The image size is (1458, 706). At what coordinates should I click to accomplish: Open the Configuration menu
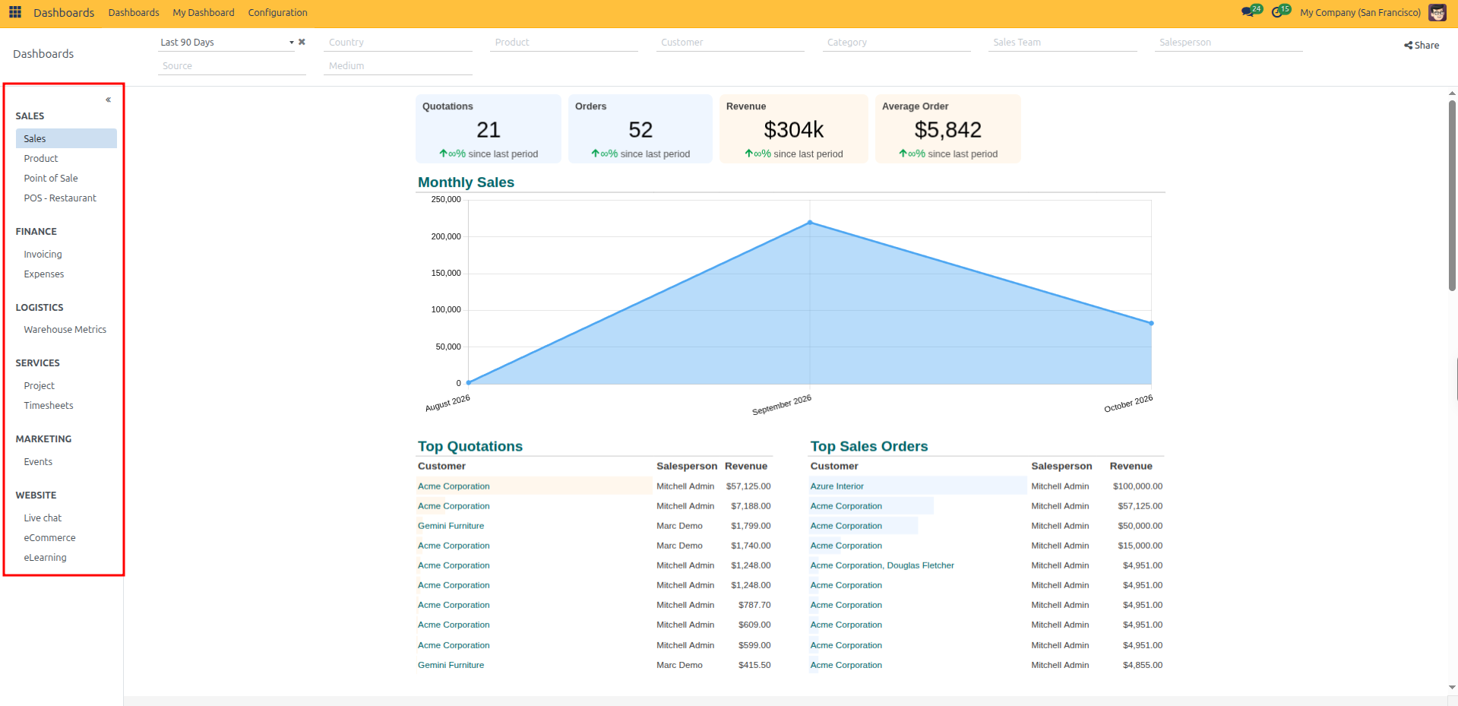coord(277,12)
